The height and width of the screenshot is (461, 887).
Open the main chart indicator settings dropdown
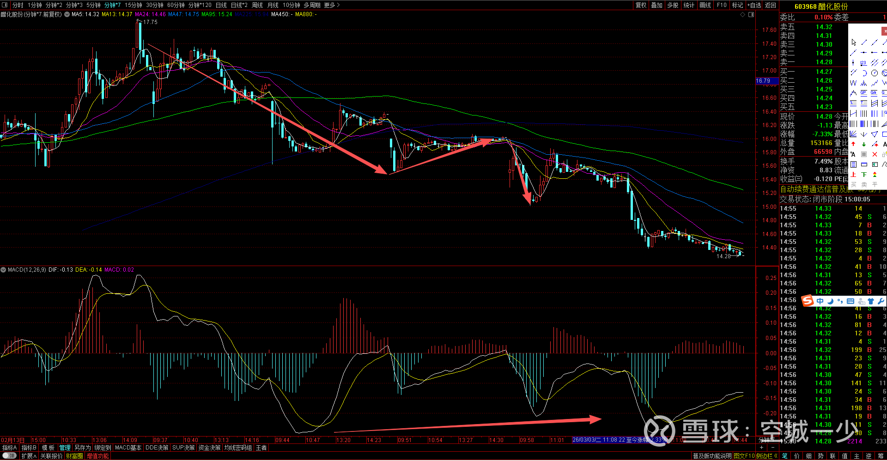(x=67, y=14)
